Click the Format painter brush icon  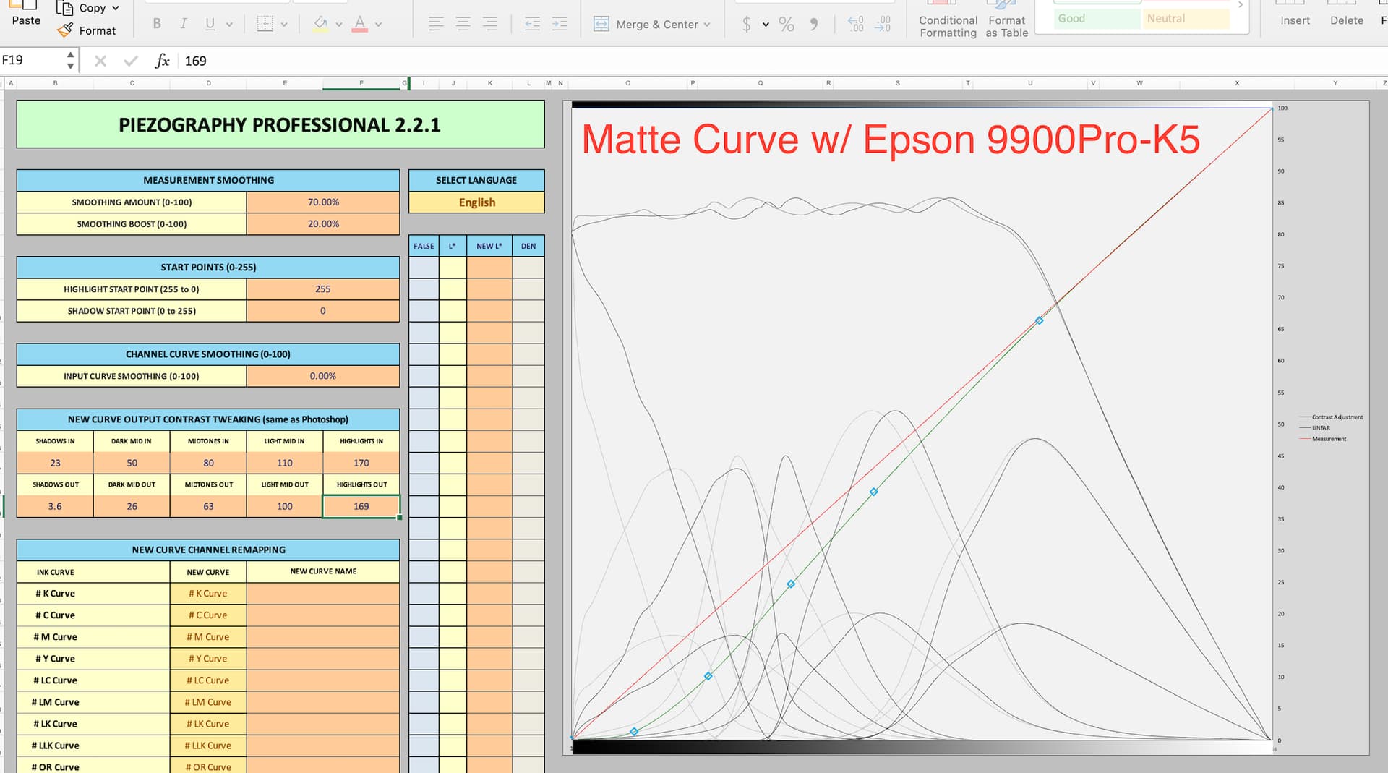coord(65,30)
